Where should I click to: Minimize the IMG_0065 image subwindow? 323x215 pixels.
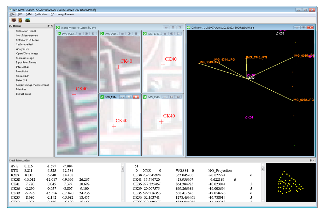click(x=123, y=33)
